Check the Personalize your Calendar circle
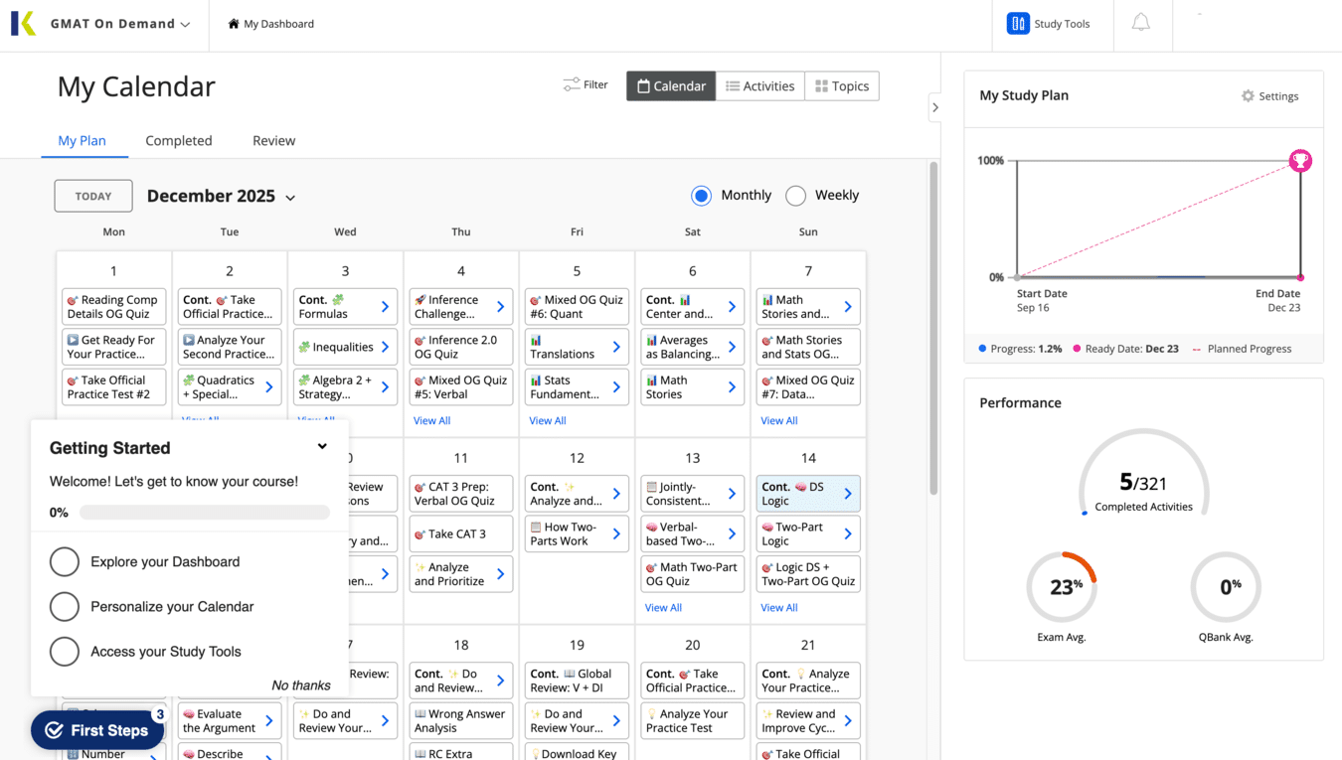Screen dimensions: 1342x760 (65, 607)
